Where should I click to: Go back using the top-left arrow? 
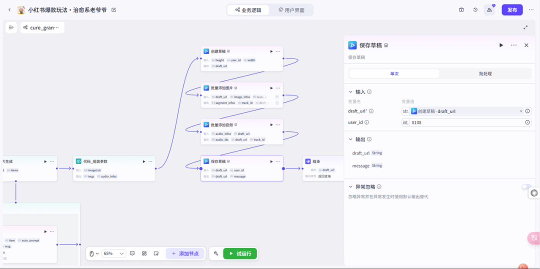(9, 10)
